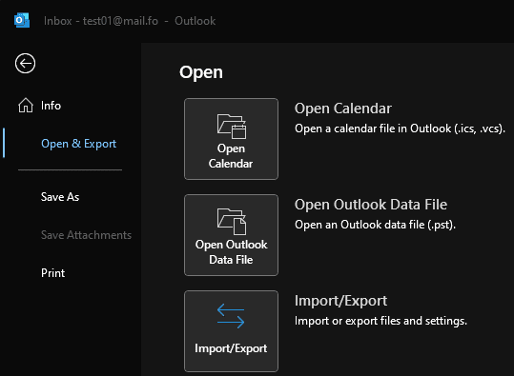Click "Open a calendar file in Outlook (.ics, .vcs)."

tap(400, 129)
